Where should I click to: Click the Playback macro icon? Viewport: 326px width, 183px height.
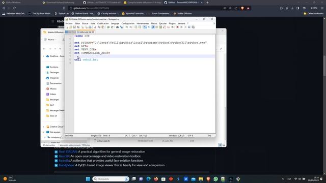tap(185, 27)
